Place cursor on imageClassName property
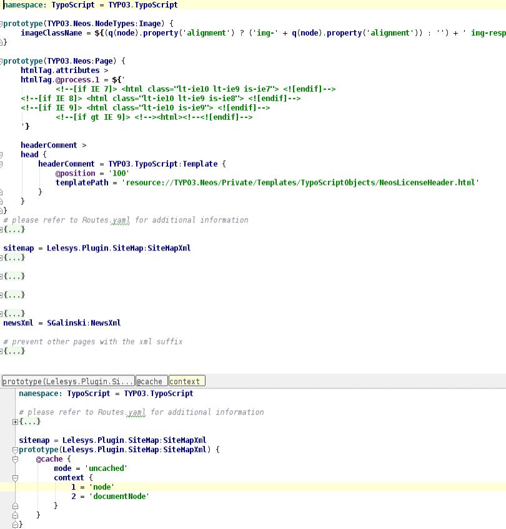Viewport: 506px width, 529px height. 51,33
